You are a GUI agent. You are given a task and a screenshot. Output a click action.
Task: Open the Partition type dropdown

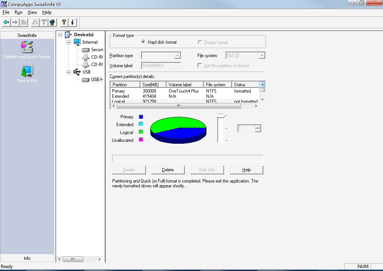177,56
